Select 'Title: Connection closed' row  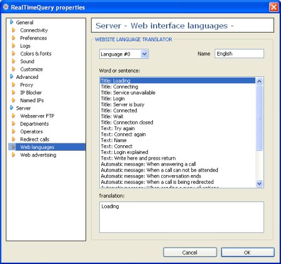tap(178, 123)
